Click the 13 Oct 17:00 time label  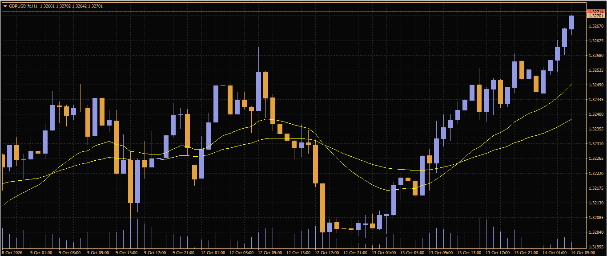tap(497, 253)
